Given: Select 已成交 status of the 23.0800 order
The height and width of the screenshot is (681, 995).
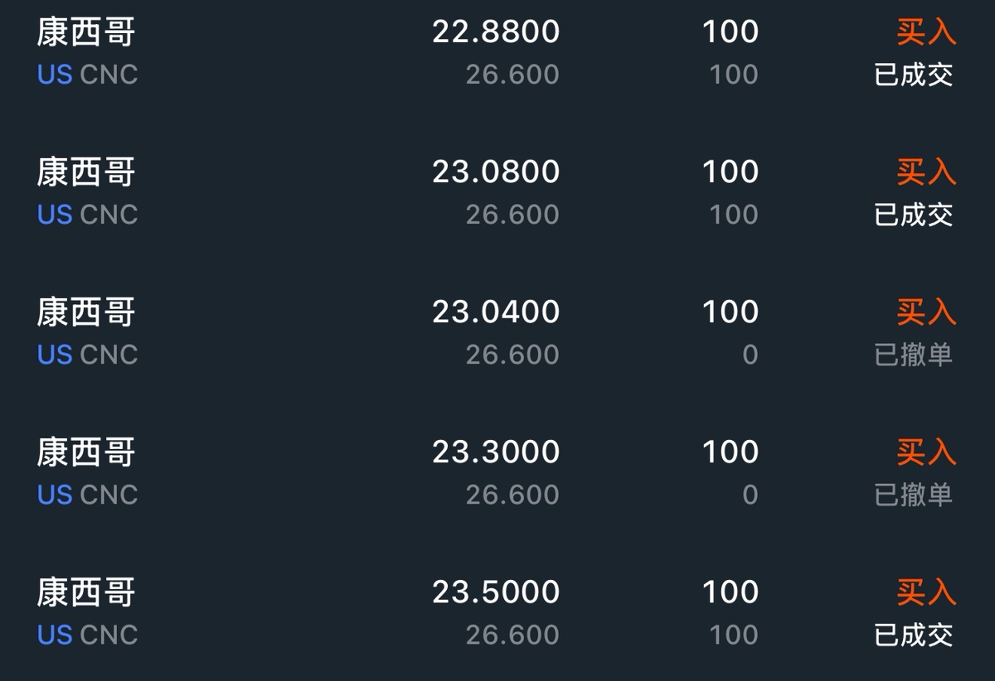Looking at the screenshot, I should (x=914, y=215).
